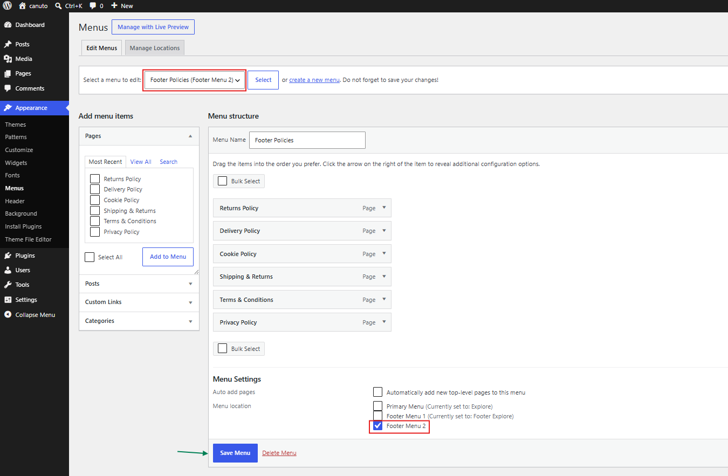The width and height of the screenshot is (728, 476).
Task: Click the Add to Menu button
Action: 168,257
